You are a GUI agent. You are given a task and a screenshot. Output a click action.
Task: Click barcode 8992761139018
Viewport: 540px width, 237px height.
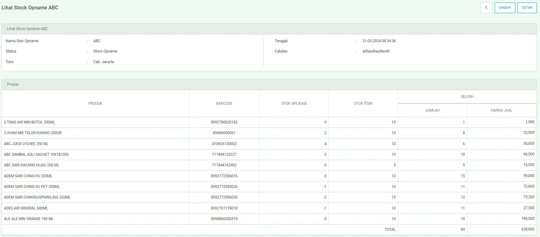[x=224, y=208]
